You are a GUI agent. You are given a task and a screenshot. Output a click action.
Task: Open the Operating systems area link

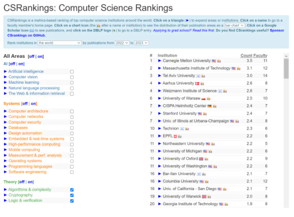(x=25, y=161)
